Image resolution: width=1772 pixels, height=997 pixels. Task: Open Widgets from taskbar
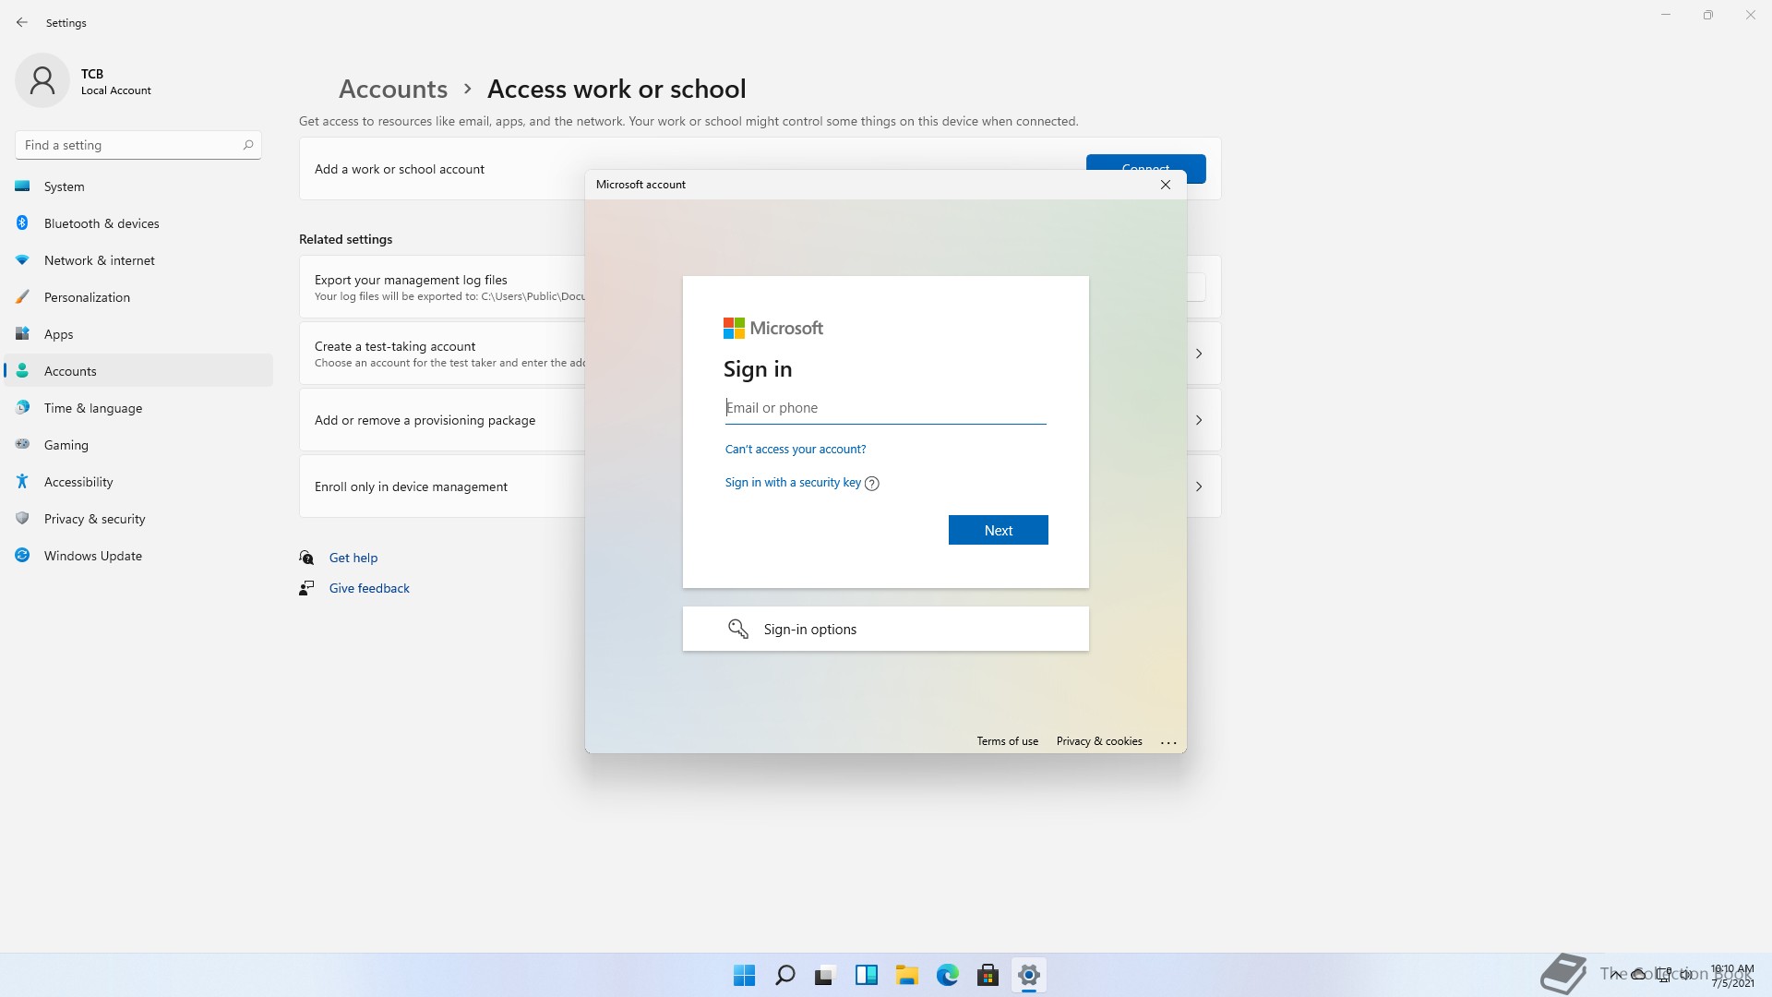(x=866, y=975)
